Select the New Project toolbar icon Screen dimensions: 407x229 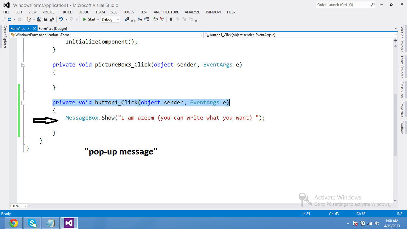point(29,19)
